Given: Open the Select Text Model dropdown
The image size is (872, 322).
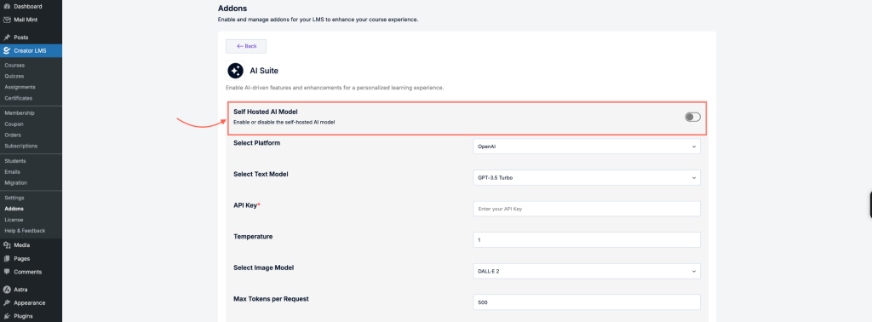Looking at the screenshot, I should point(586,178).
